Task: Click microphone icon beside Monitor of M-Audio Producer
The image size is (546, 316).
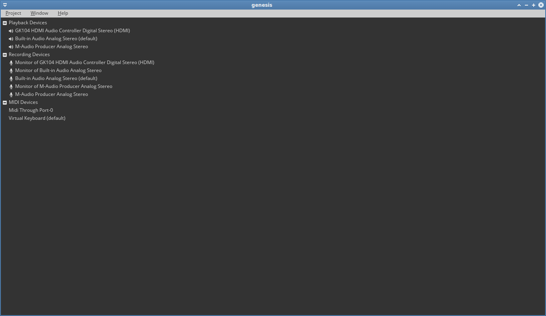Action: coord(11,86)
